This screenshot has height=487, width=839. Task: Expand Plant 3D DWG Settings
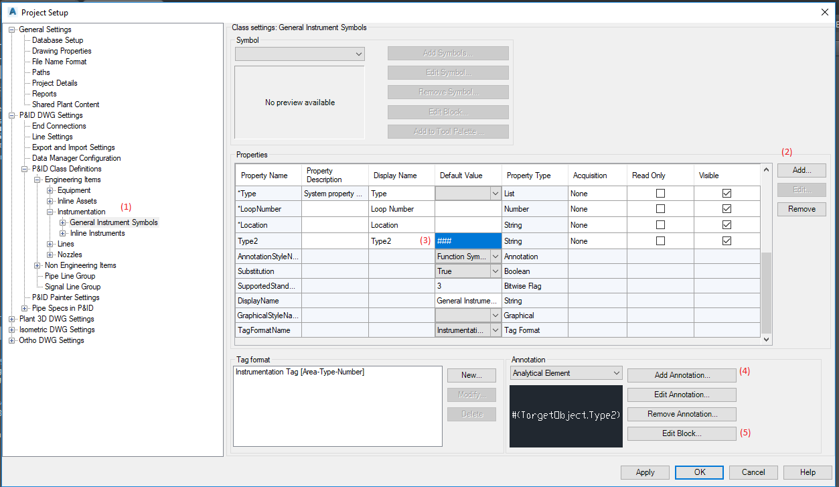pos(11,318)
